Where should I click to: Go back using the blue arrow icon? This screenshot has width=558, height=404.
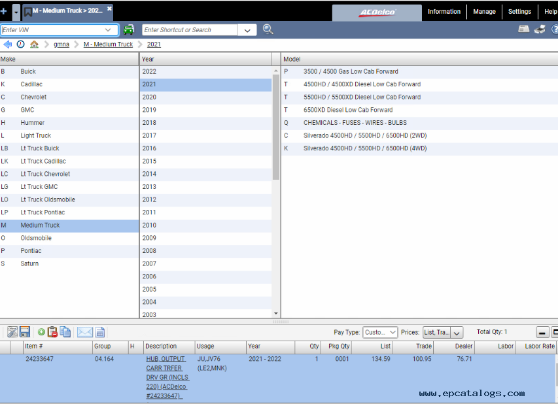[7, 44]
